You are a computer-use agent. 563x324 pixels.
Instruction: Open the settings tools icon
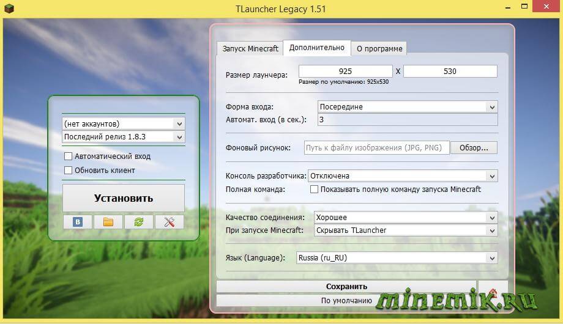(169, 222)
